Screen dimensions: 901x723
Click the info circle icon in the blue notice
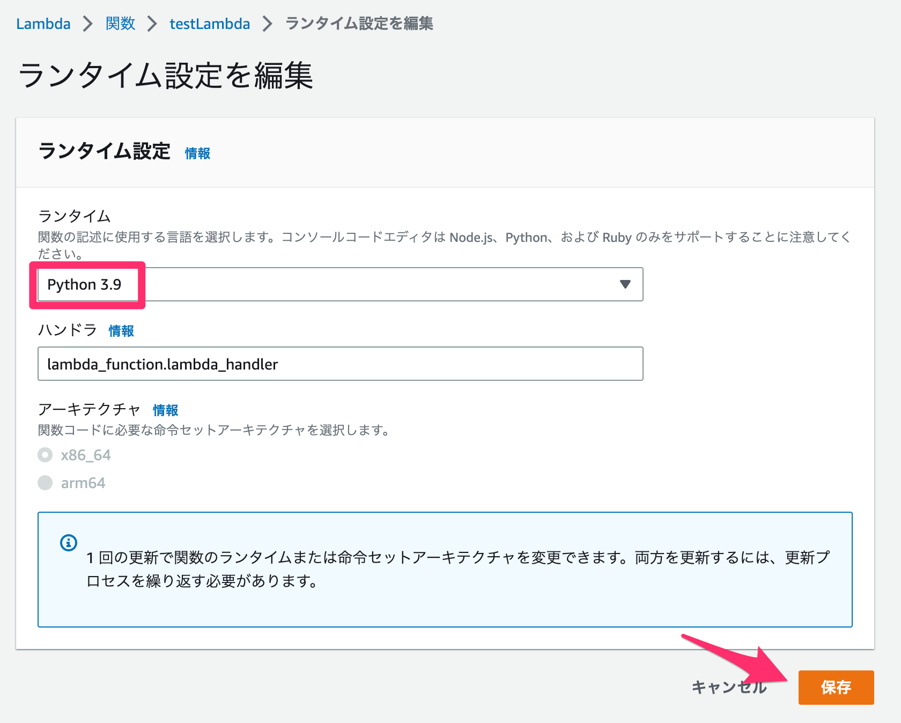coord(69,543)
